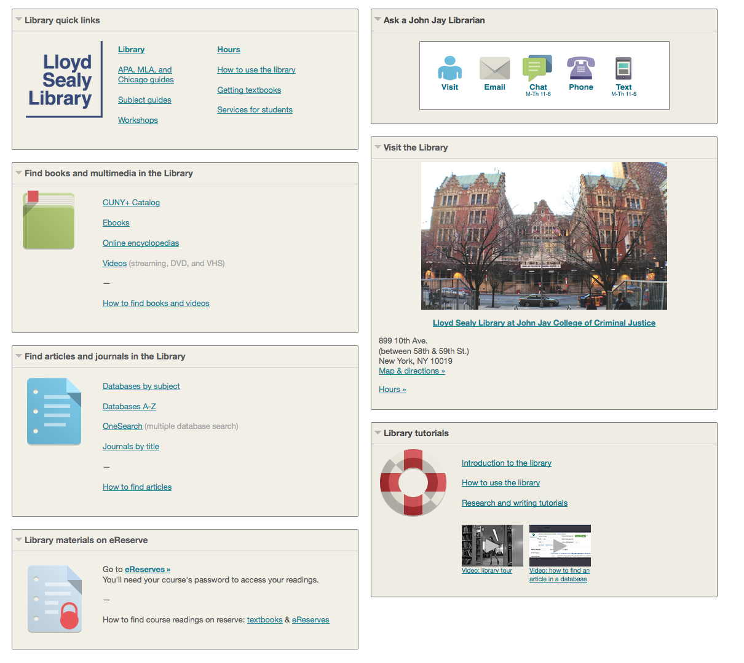This screenshot has height=663, width=744.
Task: Click the M-Th 11-6 hours under Text
Action: click(623, 94)
